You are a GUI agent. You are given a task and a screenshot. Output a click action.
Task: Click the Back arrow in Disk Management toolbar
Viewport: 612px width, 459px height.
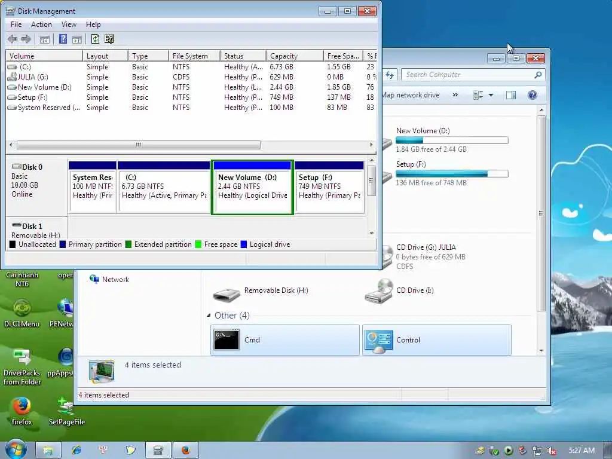(13, 39)
